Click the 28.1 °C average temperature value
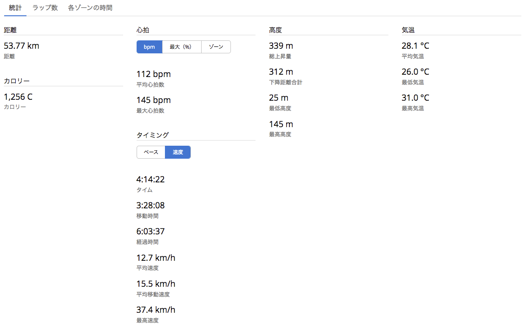The image size is (525, 329). click(415, 46)
